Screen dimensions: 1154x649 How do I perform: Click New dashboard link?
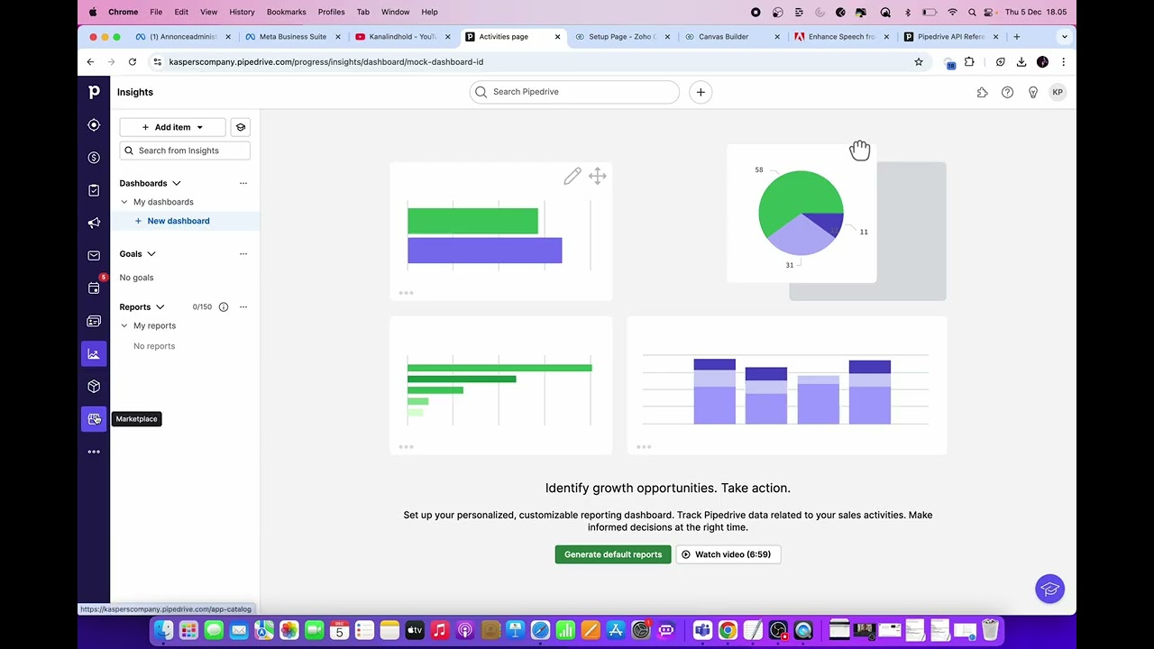point(179,221)
